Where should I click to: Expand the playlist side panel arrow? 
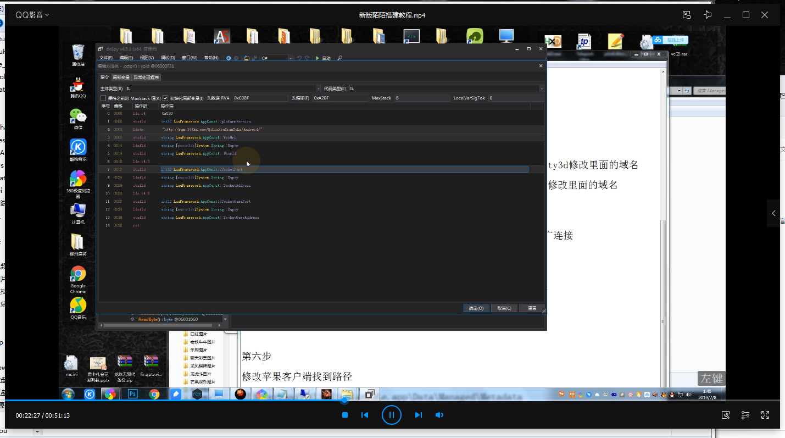774,213
